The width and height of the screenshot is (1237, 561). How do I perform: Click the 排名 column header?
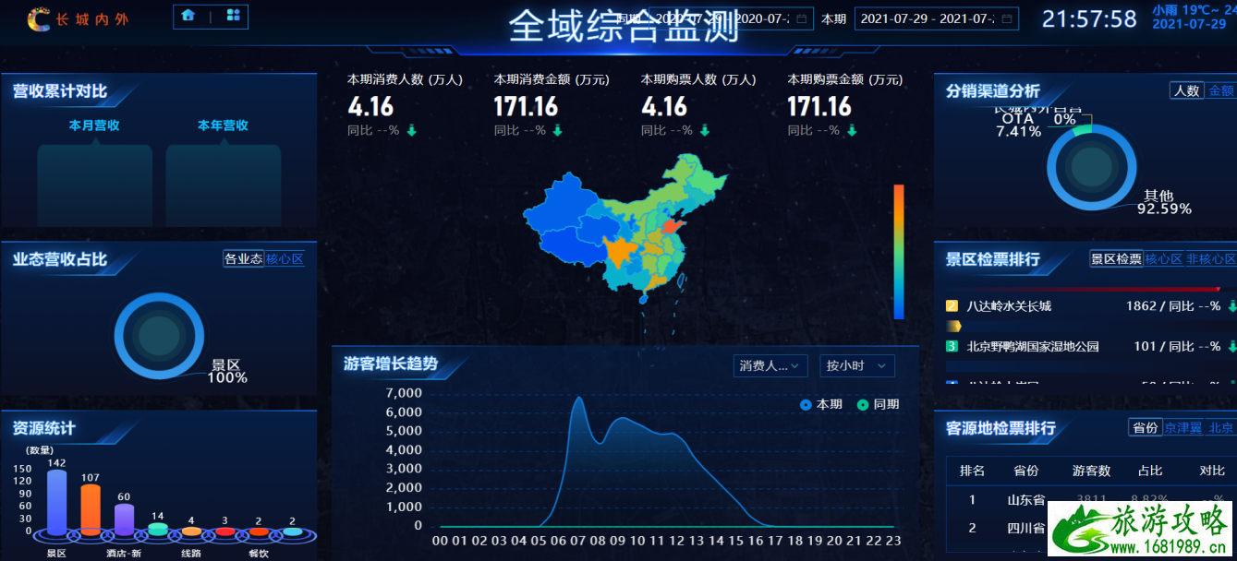pos(972,471)
